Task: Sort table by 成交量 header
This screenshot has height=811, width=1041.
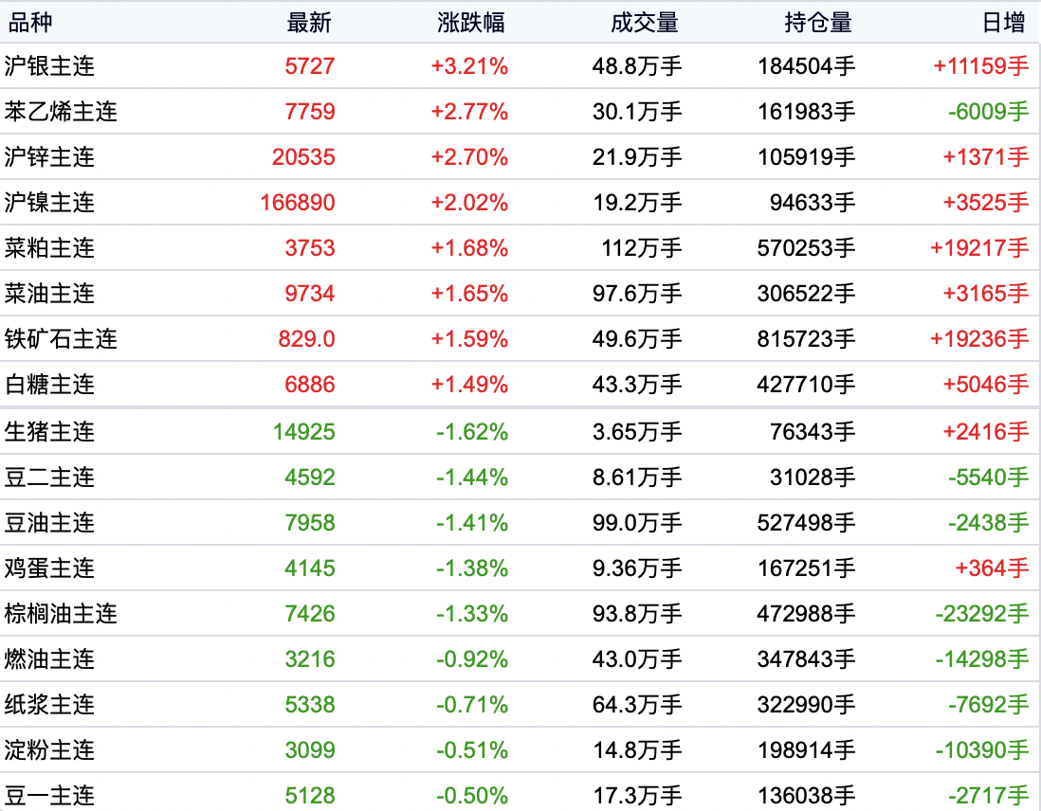Action: [645, 23]
